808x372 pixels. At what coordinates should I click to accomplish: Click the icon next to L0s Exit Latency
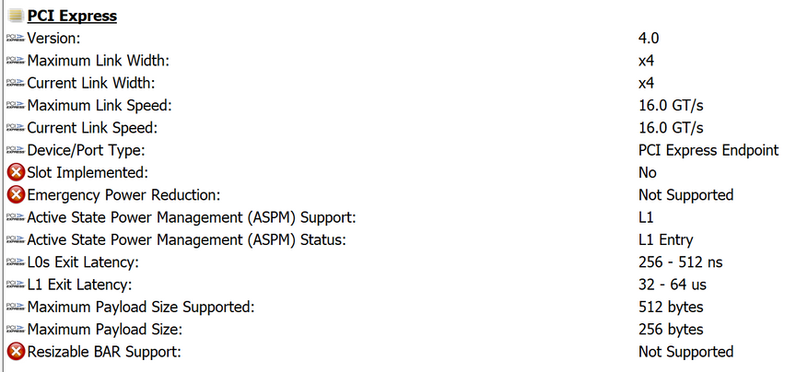coord(15,262)
